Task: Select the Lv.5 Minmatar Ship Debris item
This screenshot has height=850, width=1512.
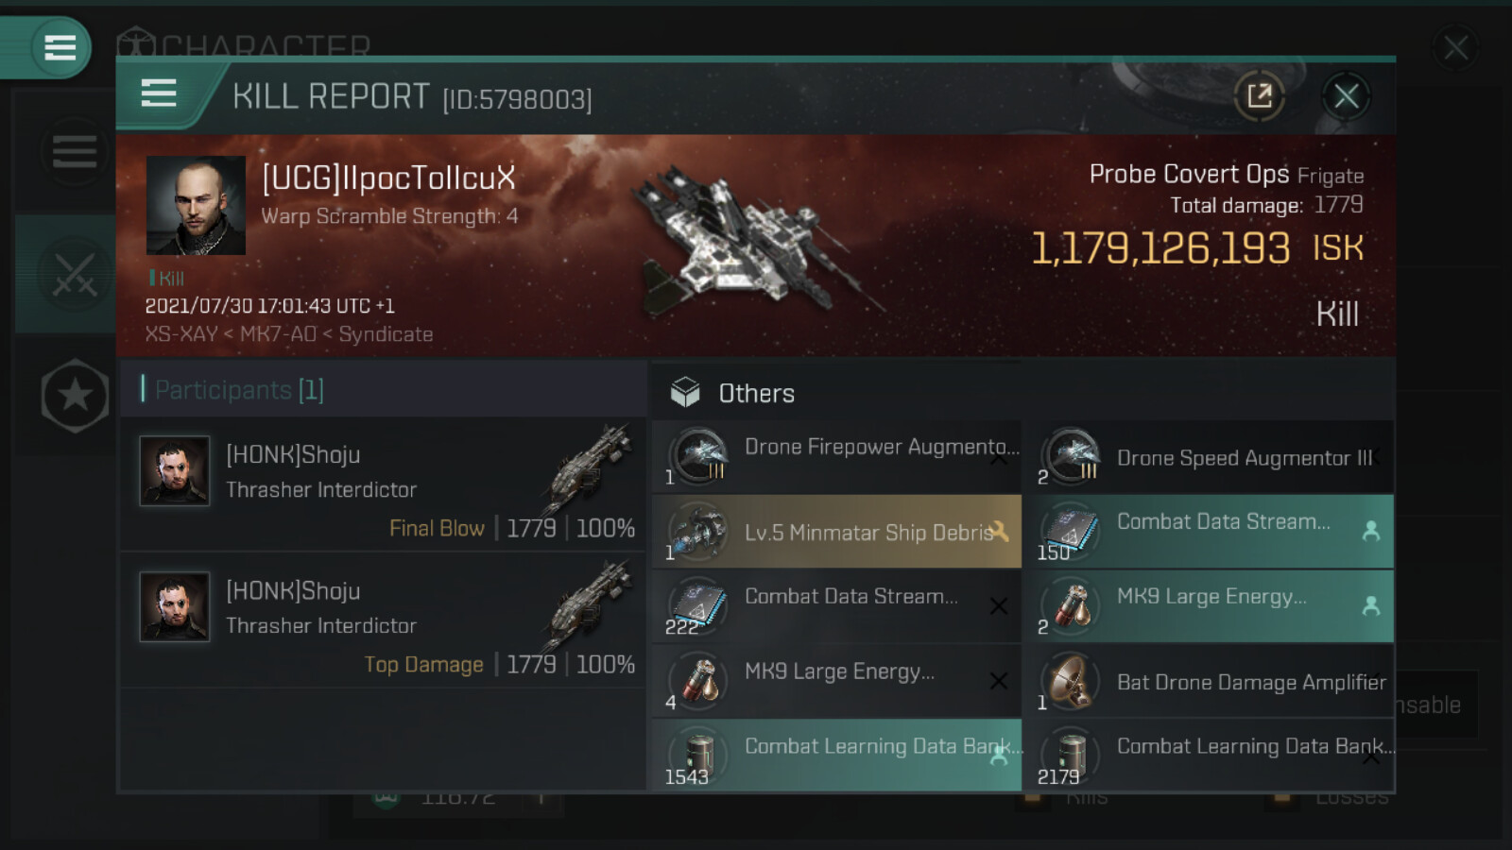Action: (x=836, y=532)
